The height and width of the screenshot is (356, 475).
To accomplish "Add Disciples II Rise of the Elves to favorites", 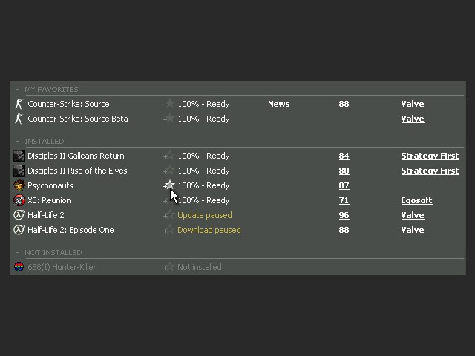I will click(169, 171).
